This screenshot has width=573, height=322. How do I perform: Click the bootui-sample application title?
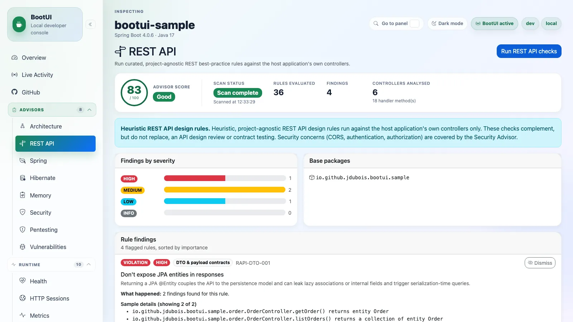[155, 25]
